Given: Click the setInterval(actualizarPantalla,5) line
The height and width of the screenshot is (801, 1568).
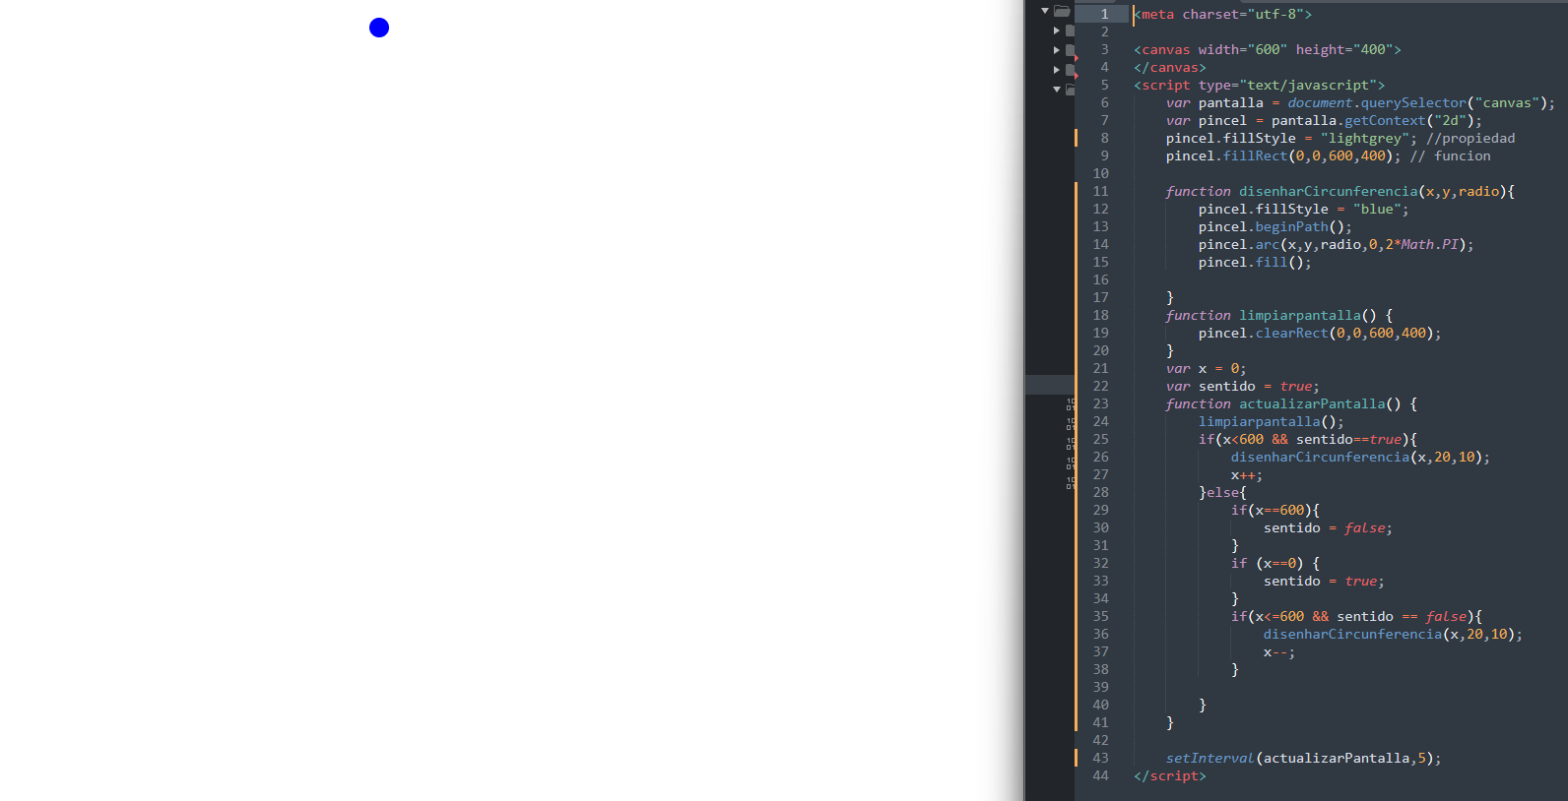Looking at the screenshot, I should (1304, 759).
